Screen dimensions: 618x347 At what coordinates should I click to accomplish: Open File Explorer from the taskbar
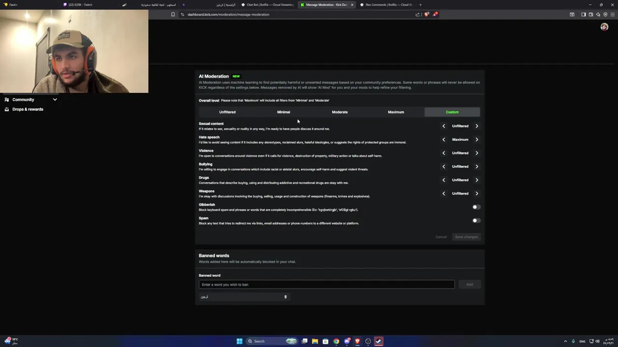[x=315, y=341]
